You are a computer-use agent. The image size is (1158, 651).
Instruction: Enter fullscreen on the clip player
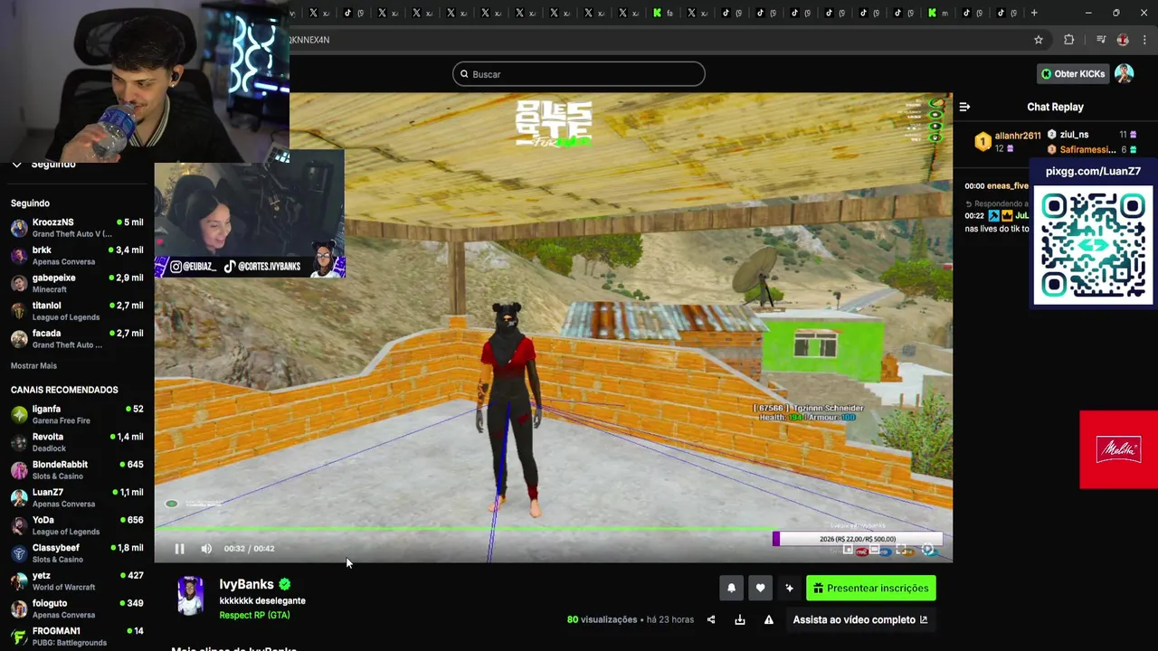pyautogui.click(x=901, y=549)
